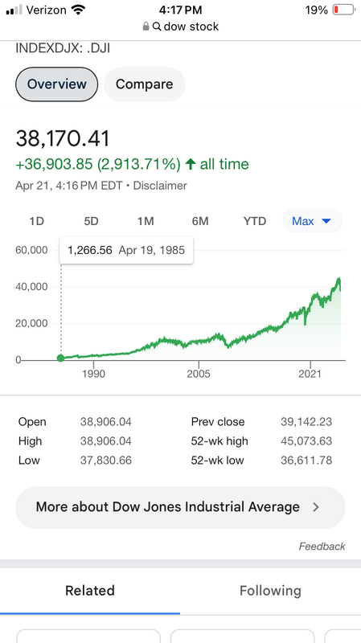Viewport: 361px width, 643px height.
Task: Tap the search magnifier icon beside dow stock
Action: tap(157, 27)
